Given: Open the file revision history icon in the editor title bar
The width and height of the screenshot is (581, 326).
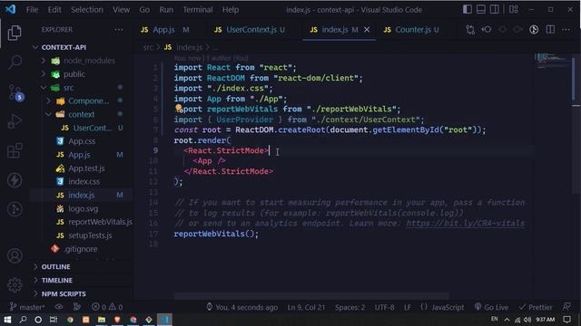Looking at the screenshot, I should click(487, 30).
